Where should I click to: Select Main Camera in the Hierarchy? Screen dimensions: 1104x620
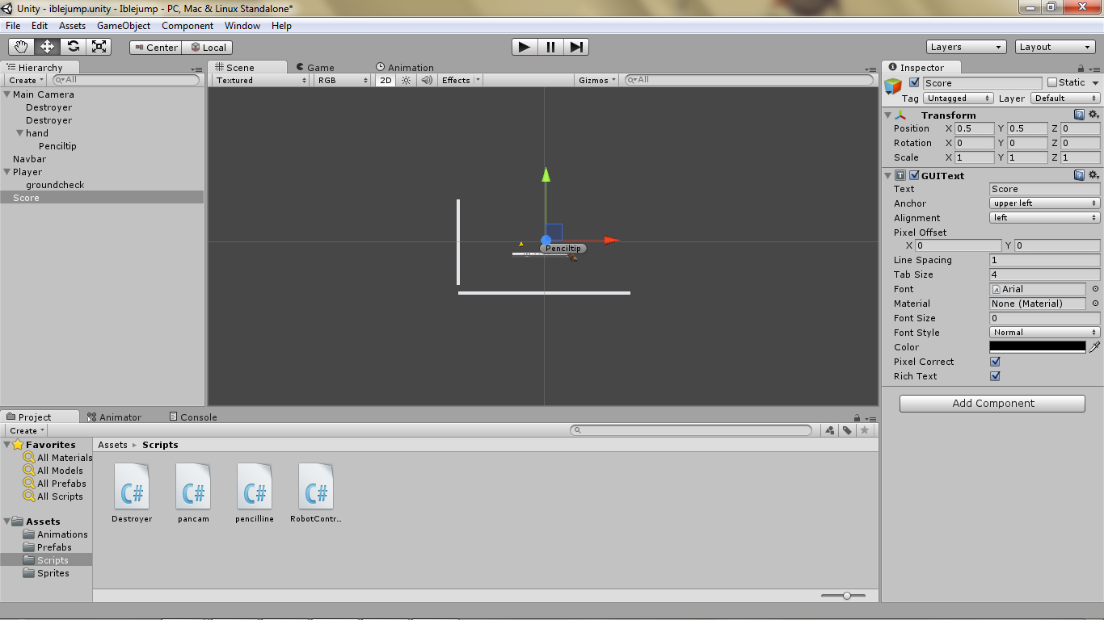[x=44, y=94]
